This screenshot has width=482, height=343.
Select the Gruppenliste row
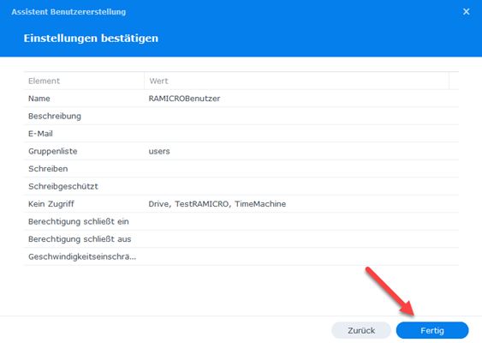click(241, 151)
